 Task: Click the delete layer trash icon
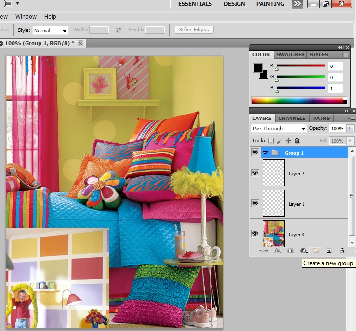tap(342, 251)
